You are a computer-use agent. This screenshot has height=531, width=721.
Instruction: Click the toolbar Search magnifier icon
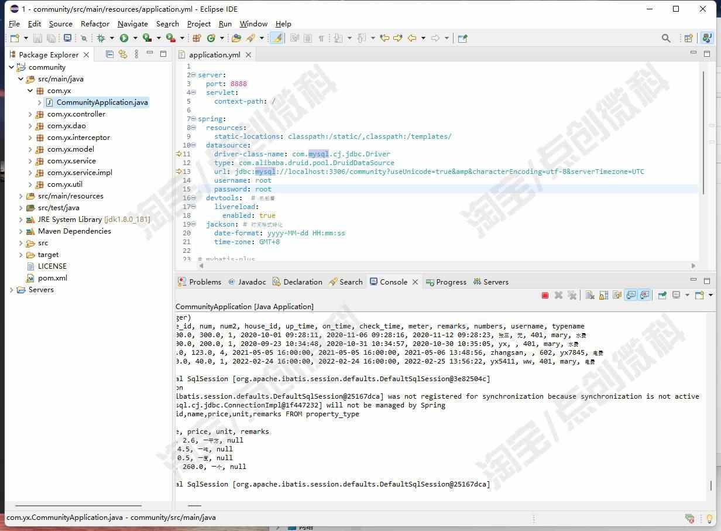pos(666,38)
